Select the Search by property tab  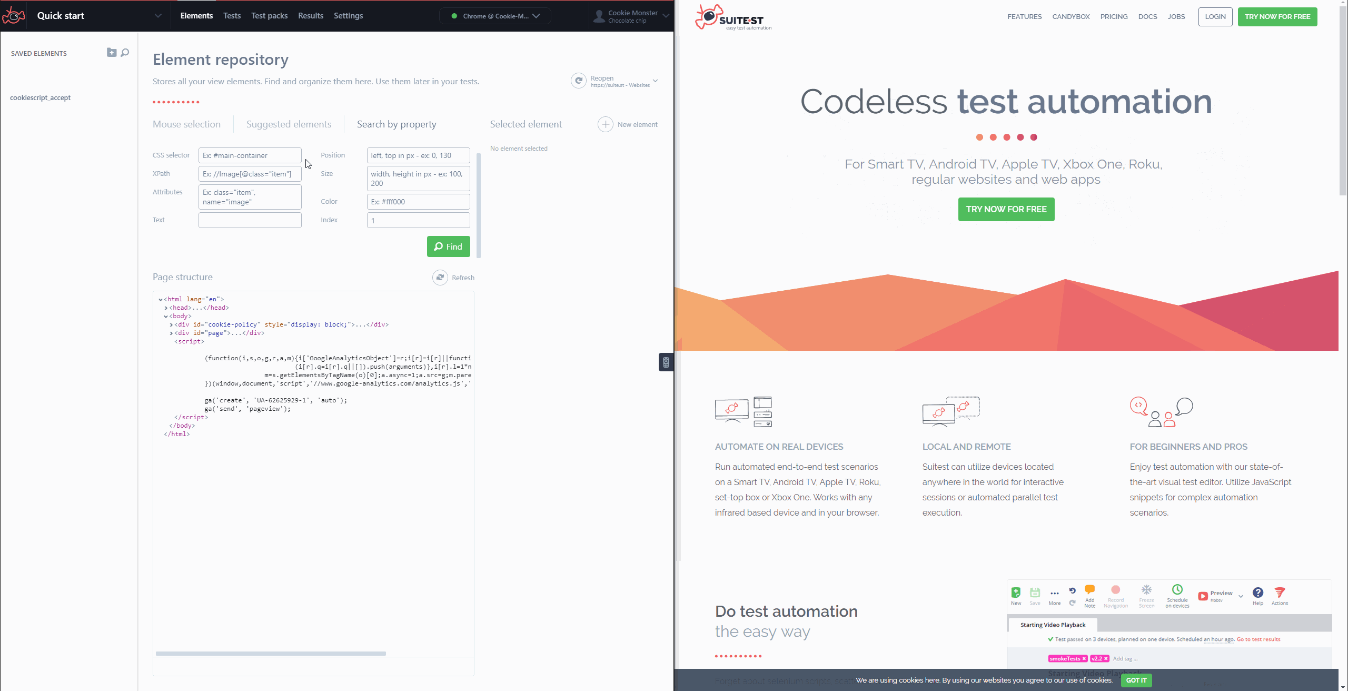coord(397,124)
